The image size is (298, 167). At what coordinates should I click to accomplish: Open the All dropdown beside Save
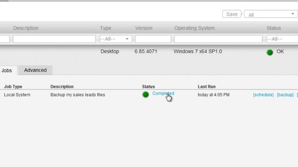[271, 14]
